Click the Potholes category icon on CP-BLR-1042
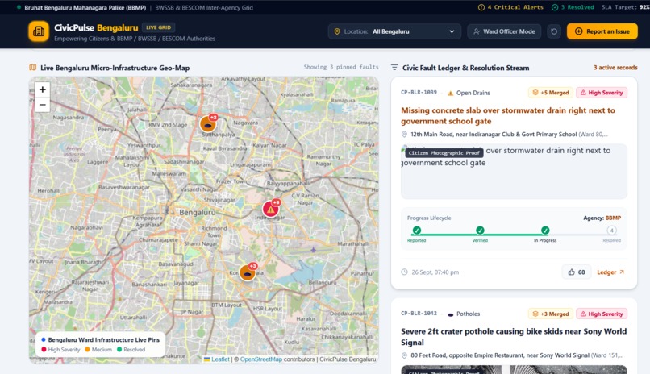Image resolution: width=650 pixels, height=374 pixels. (x=451, y=314)
